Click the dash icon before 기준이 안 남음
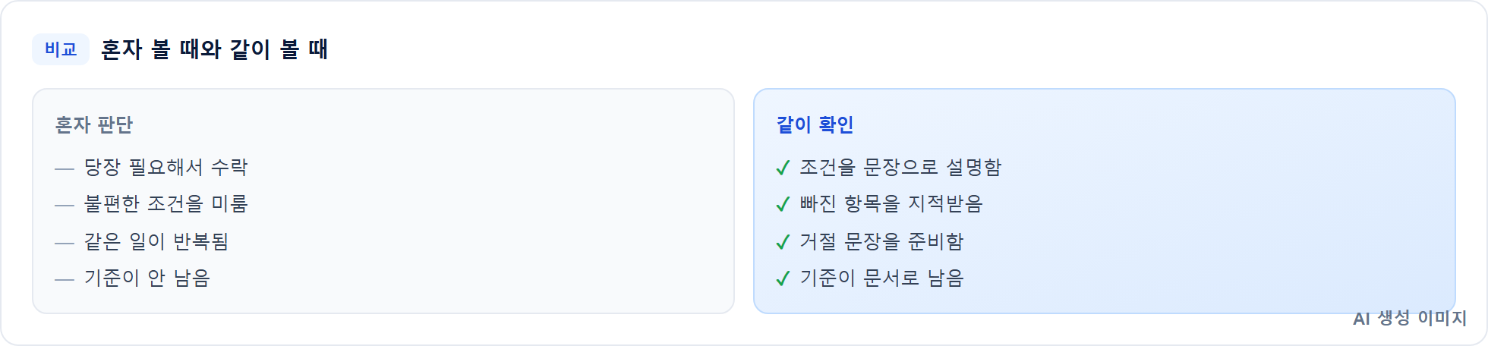This screenshot has height=346, width=1488. pyautogui.click(x=65, y=279)
